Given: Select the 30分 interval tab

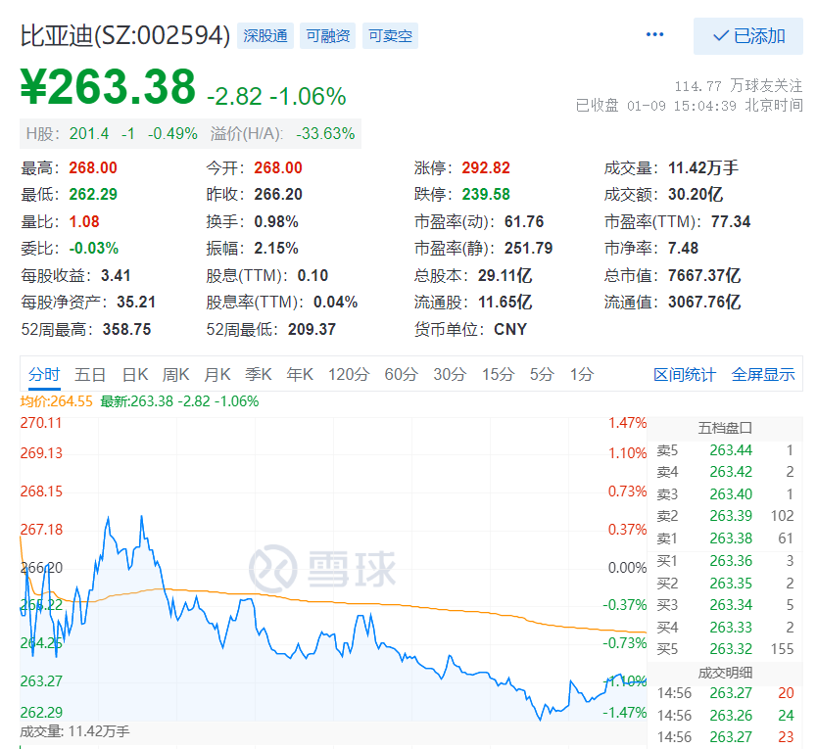Looking at the screenshot, I should click(x=450, y=374).
